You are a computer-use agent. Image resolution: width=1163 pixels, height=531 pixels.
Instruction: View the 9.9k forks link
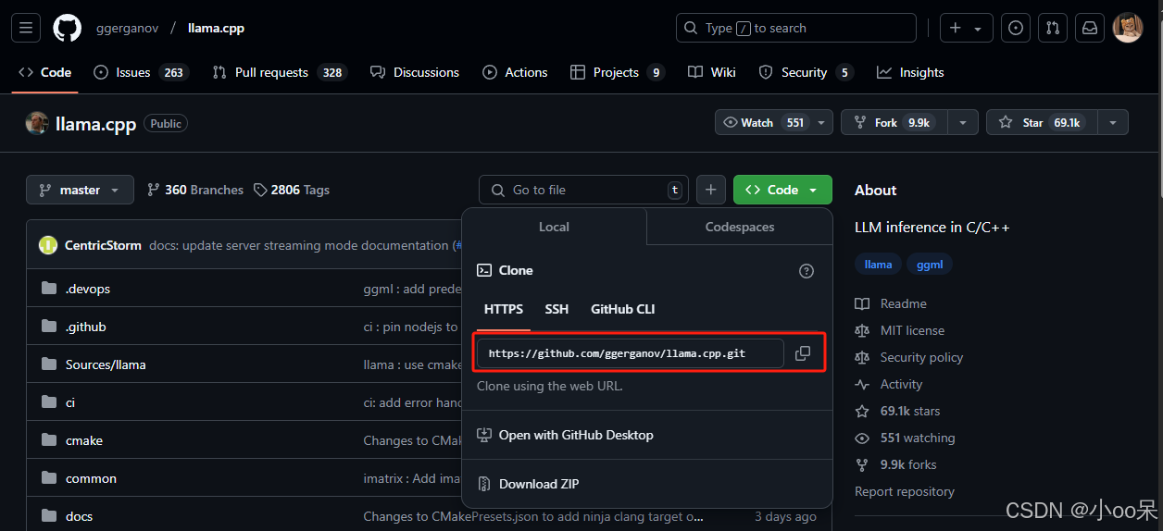[895, 464]
